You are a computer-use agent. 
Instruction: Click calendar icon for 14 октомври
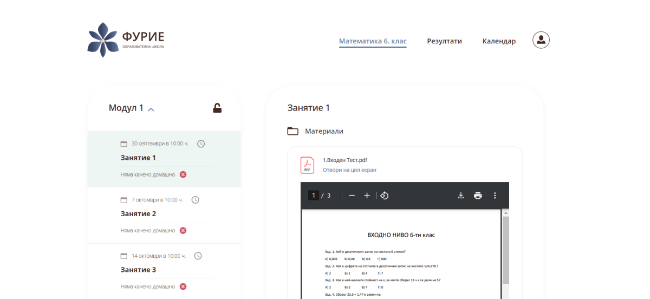point(123,256)
